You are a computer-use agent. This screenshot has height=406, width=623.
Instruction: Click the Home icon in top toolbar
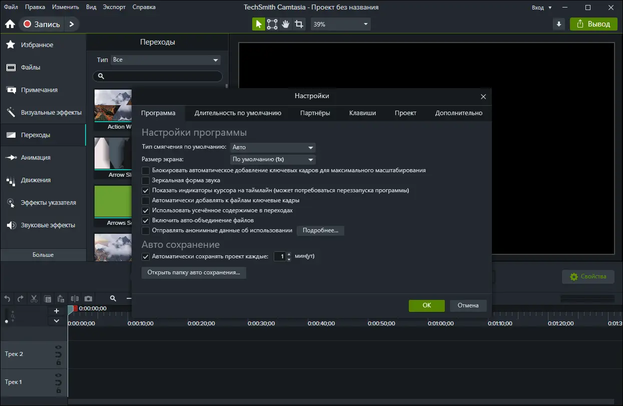[10, 24]
